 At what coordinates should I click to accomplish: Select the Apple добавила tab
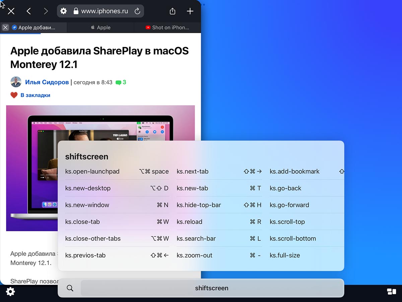click(x=33, y=28)
